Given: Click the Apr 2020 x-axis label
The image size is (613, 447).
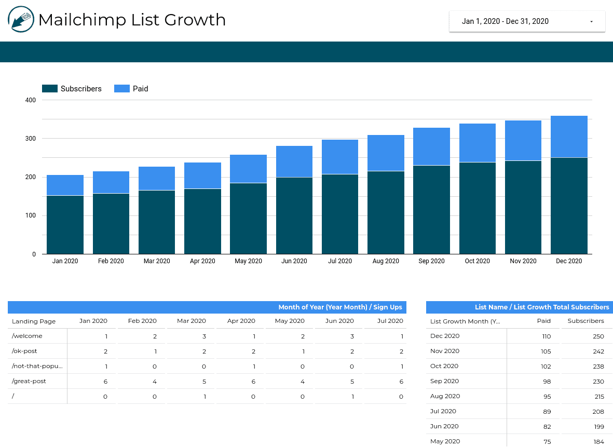Looking at the screenshot, I should click(202, 261).
